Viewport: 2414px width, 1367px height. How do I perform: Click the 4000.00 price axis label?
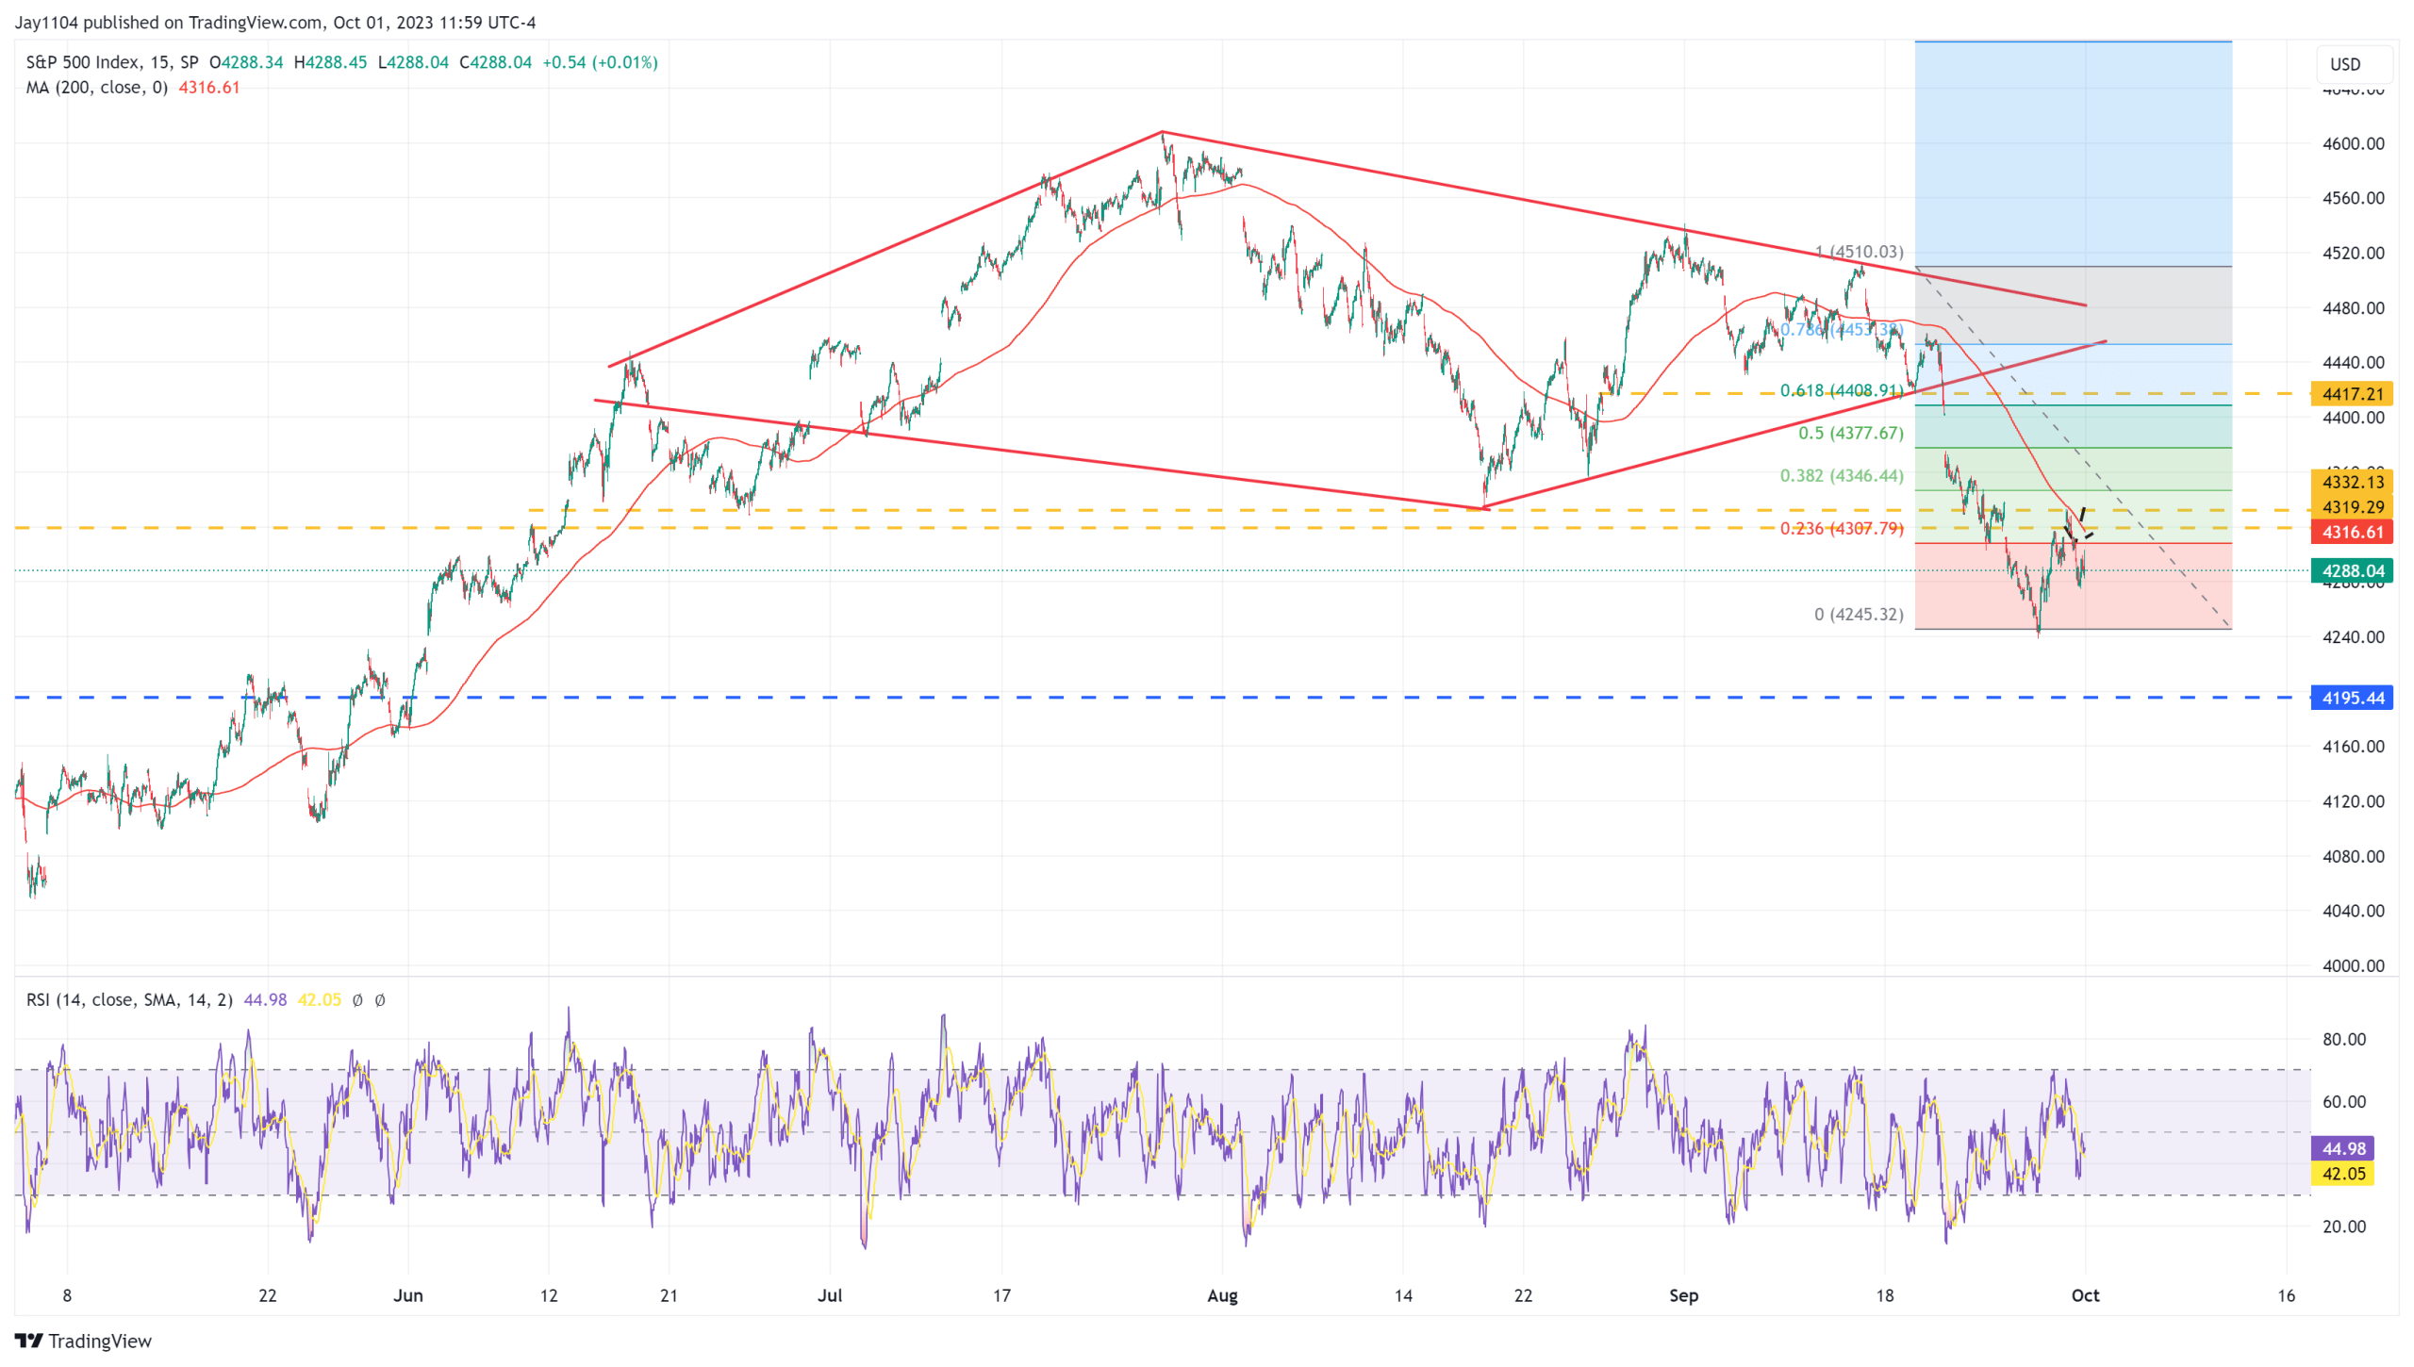point(2352,965)
